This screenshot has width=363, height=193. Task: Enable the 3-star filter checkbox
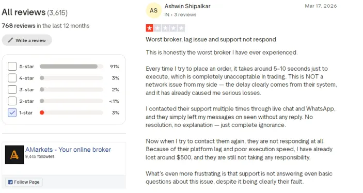[12, 90]
